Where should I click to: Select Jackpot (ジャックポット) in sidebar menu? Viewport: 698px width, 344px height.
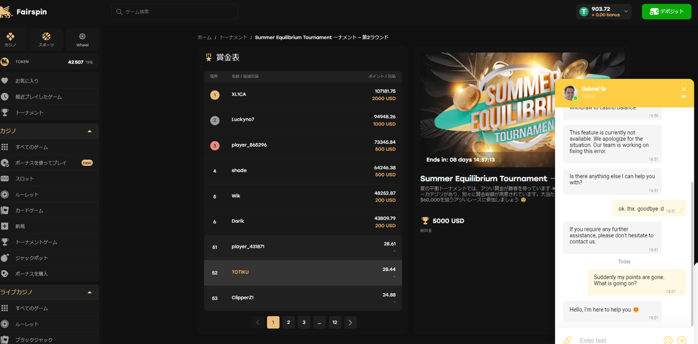pyautogui.click(x=31, y=258)
